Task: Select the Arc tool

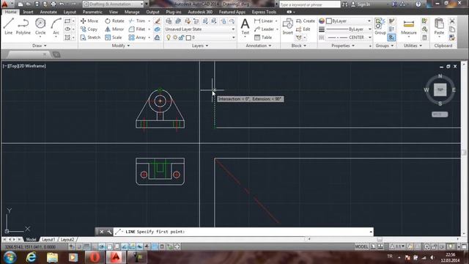Action: (56, 26)
